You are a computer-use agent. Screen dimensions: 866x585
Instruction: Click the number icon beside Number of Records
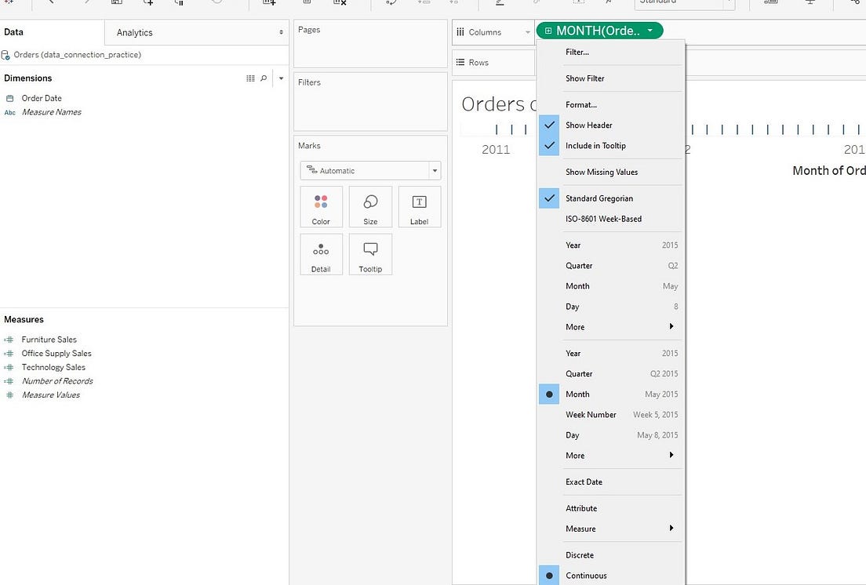click(9, 381)
